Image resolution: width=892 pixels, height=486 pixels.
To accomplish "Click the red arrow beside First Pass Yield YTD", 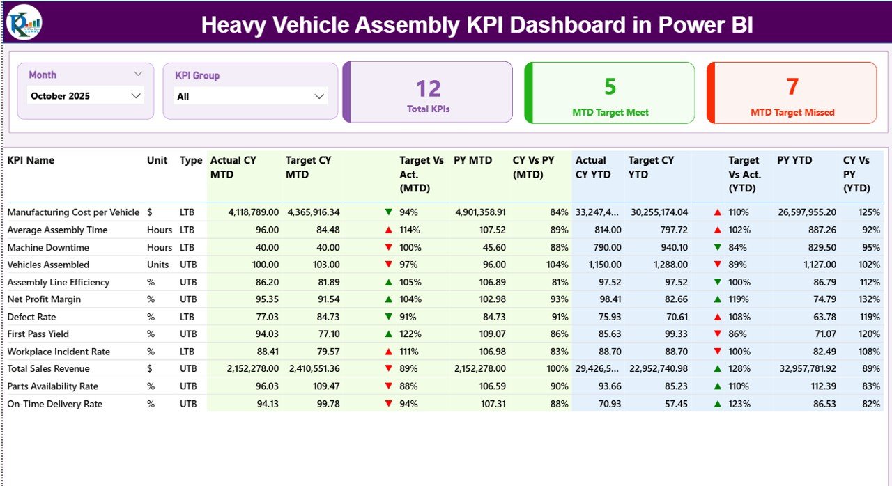I will tap(718, 334).
